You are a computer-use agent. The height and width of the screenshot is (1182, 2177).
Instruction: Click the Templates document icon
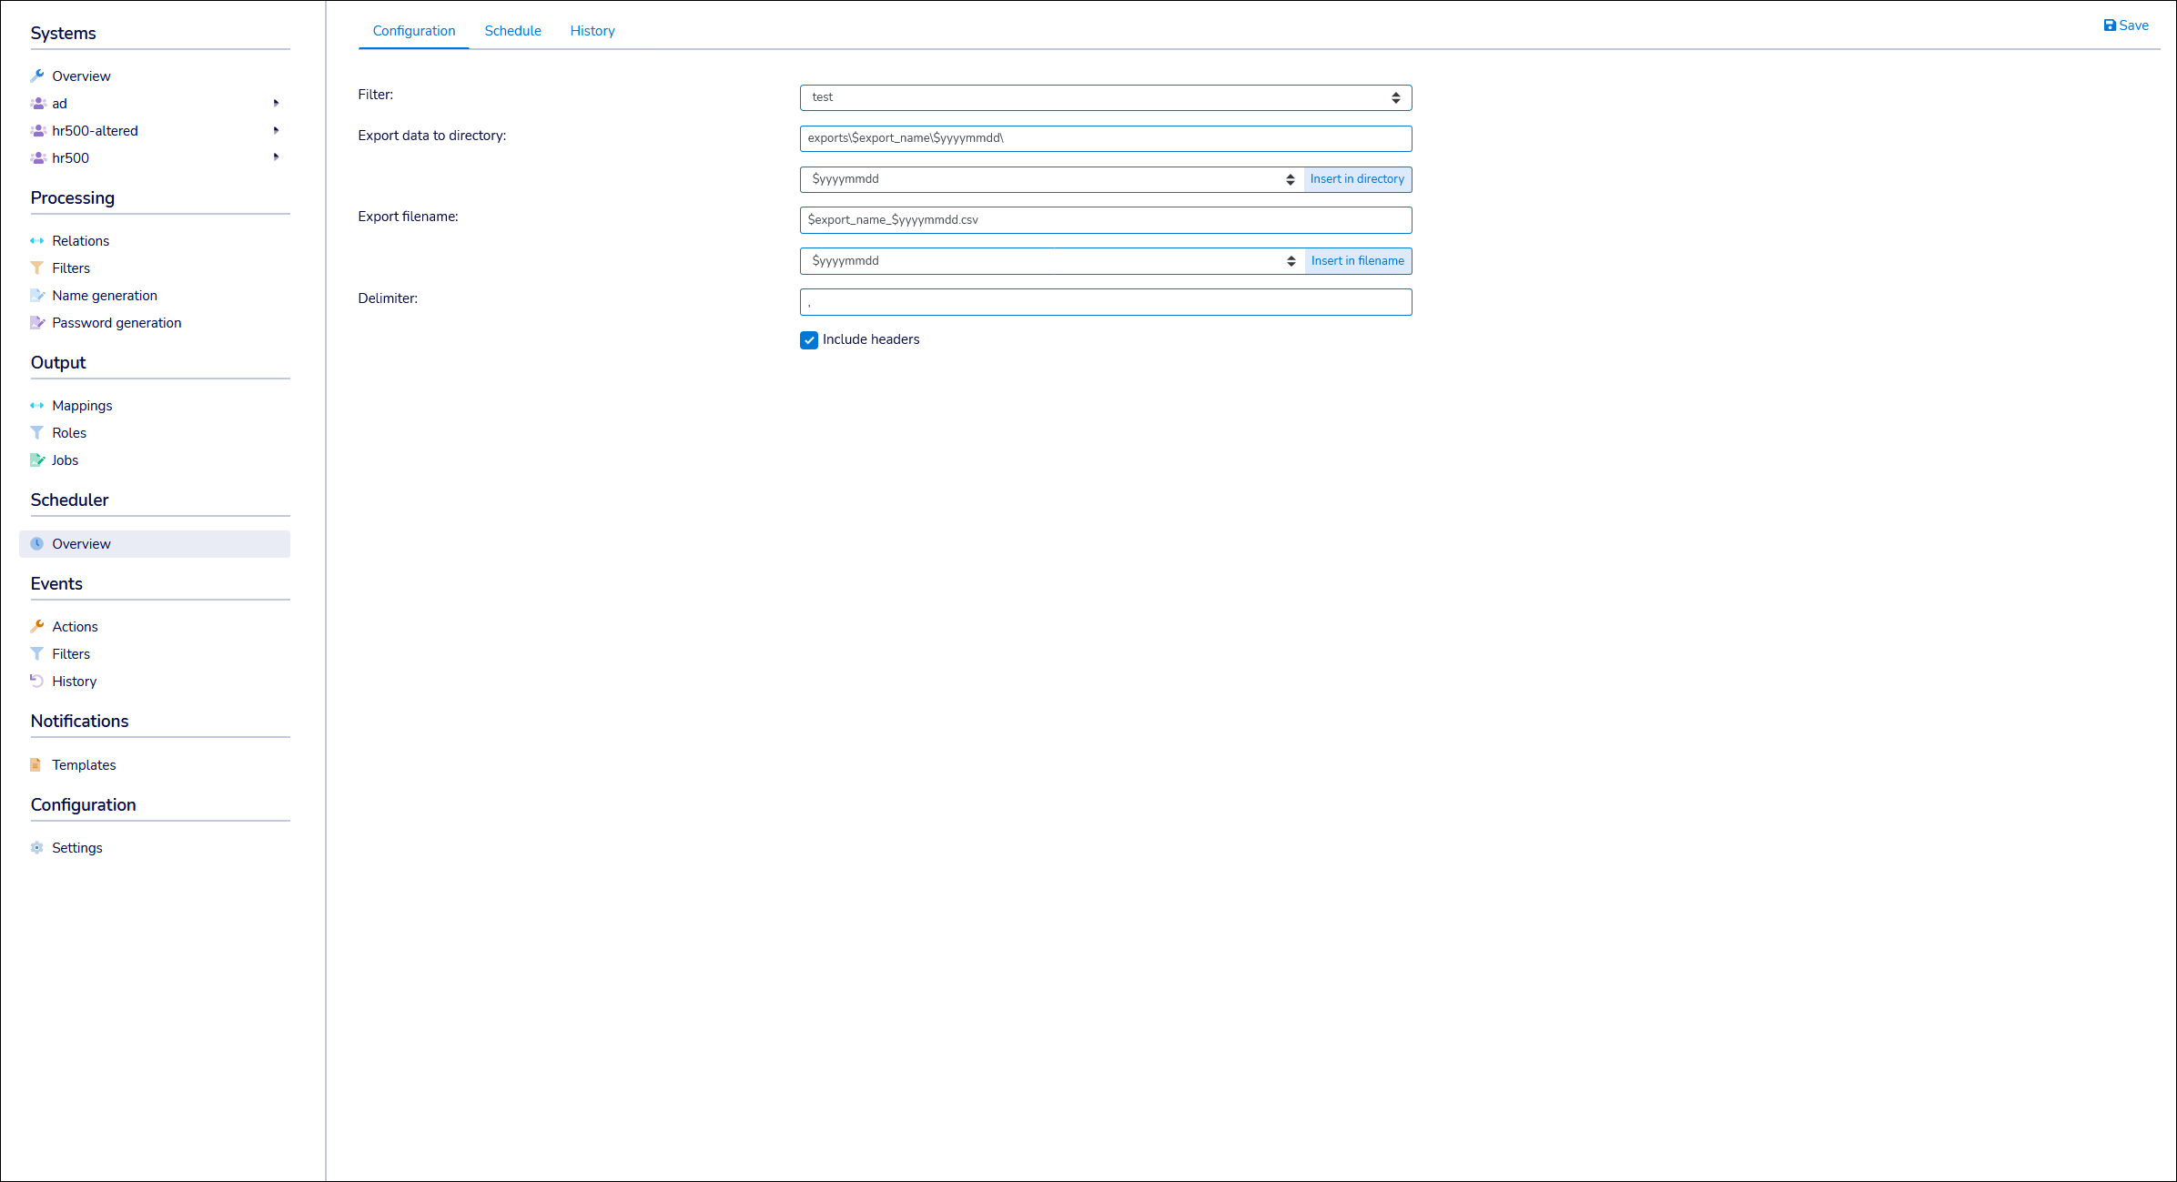(x=35, y=765)
